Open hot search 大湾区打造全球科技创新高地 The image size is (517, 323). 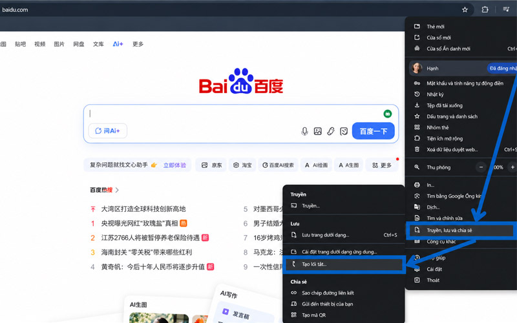[x=143, y=209]
